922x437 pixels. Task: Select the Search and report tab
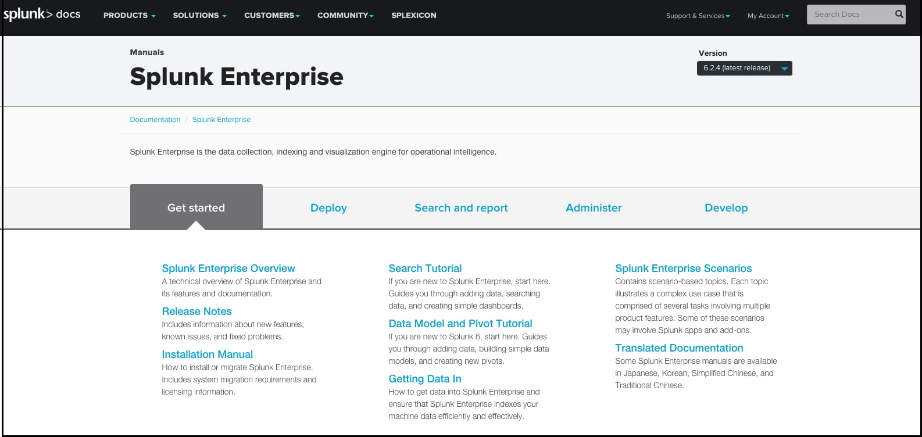[461, 208]
